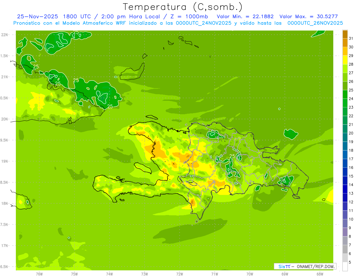This screenshot has height=278, width=359.
Task: Click the 17N latitude label
Action: pos(4,246)
